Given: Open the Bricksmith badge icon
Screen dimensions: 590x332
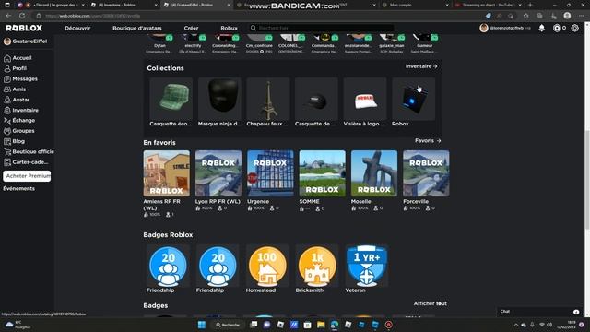Looking at the screenshot, I should pos(317,267).
